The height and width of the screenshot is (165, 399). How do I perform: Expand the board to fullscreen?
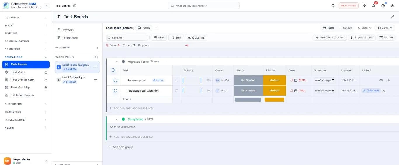[392, 17]
